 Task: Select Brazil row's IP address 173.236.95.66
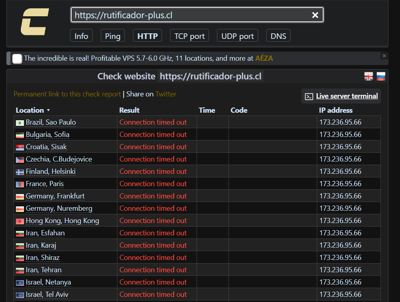(x=340, y=122)
